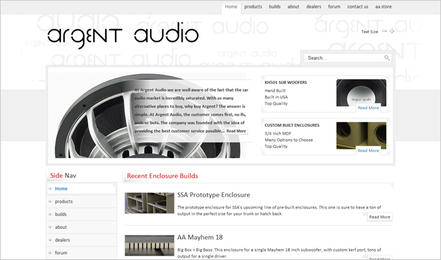Viewport: 441px width, 260px height.
Task: Open the custom enclosures thumbnail image
Action: [x=361, y=135]
